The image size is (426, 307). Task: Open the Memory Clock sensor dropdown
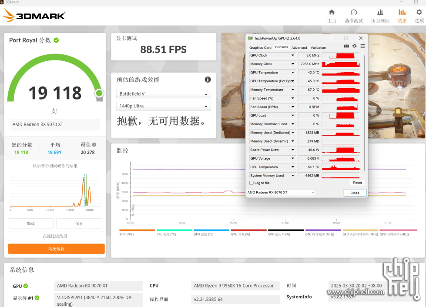click(292, 64)
